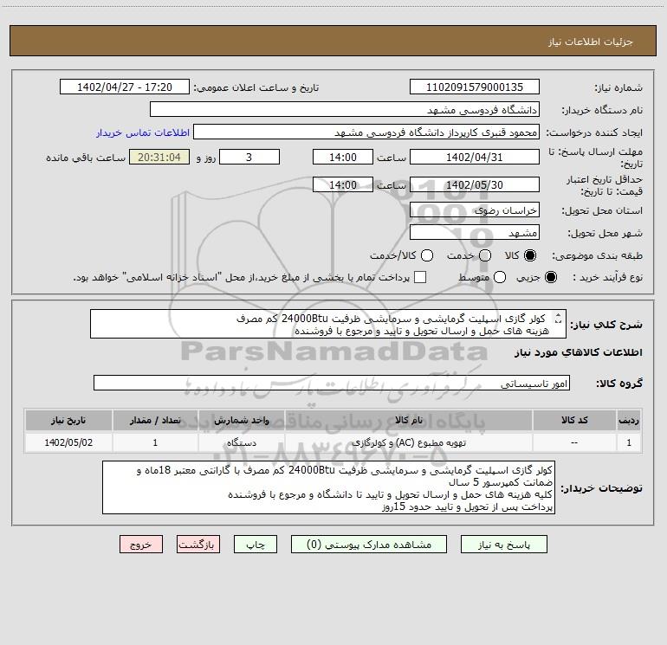This screenshot has height=645, width=667.
Task: Click the چاپ print button
Action: (x=256, y=545)
